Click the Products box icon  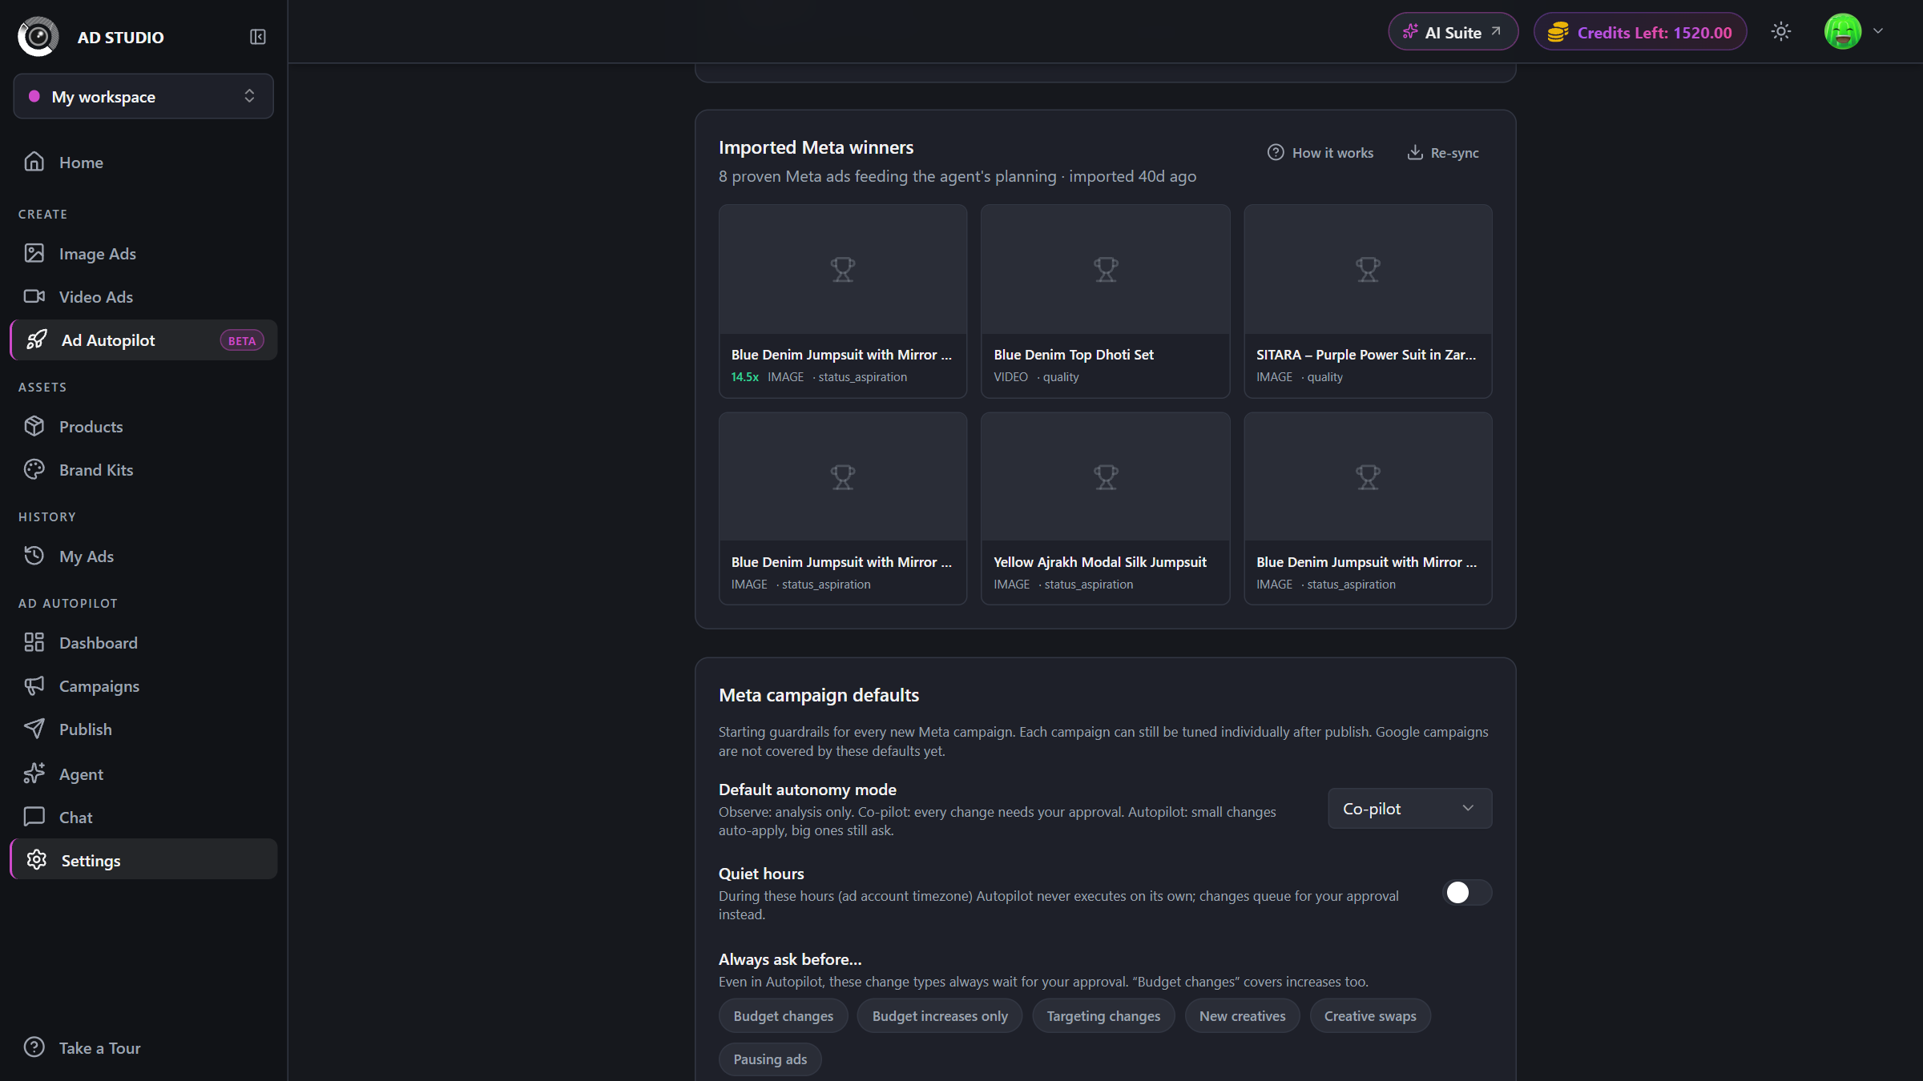[34, 426]
